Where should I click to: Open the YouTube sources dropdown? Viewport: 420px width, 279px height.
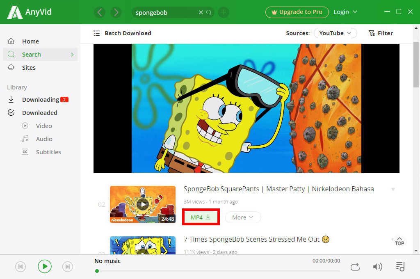click(x=335, y=33)
